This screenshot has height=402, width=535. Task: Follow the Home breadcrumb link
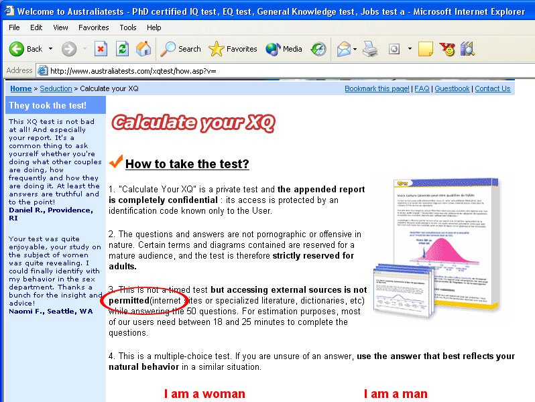pyautogui.click(x=21, y=88)
